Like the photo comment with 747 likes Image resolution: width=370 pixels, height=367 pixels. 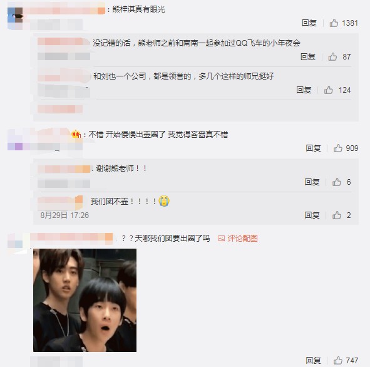click(x=337, y=360)
